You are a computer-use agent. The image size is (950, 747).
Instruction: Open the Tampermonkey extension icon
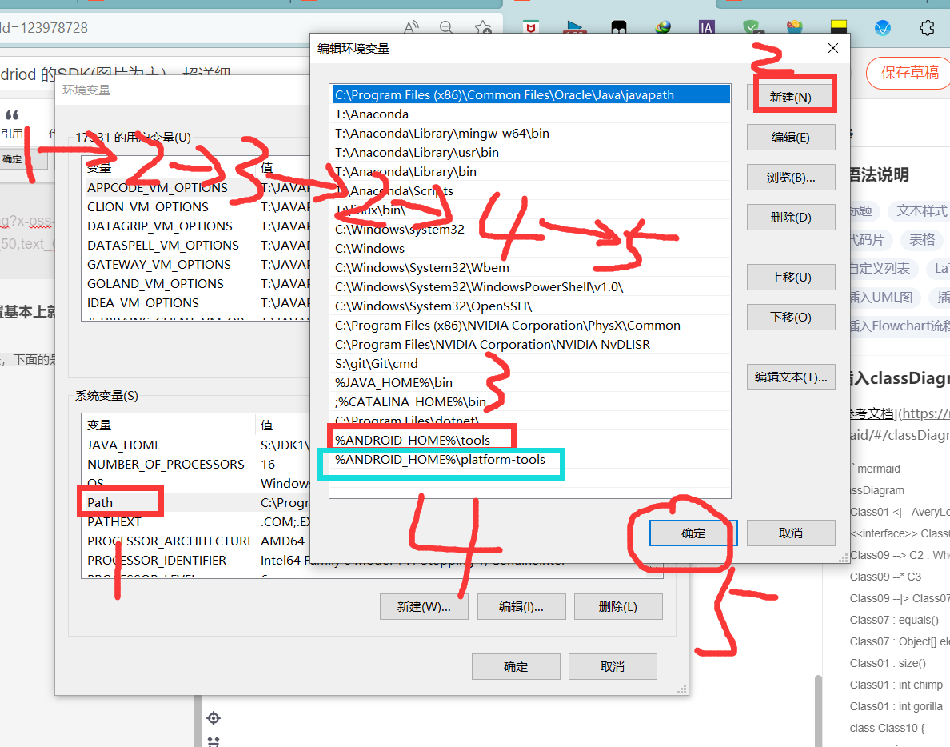tap(619, 27)
